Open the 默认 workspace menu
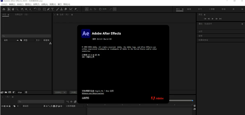Viewport: 245px width, 115px height. [183, 9]
